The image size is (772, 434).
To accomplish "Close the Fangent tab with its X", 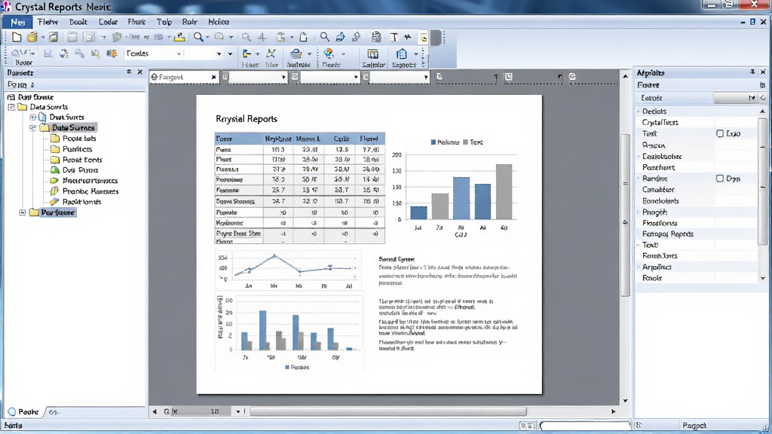I will click(213, 77).
